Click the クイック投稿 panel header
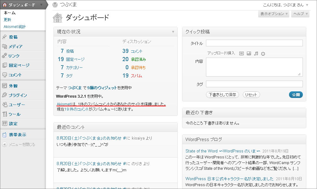Image resolution: width=317 pixels, height=189 pixels. pos(244,32)
